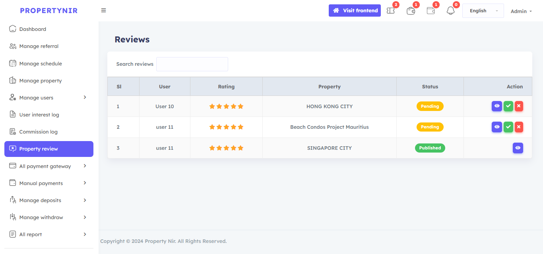Open the Admin account dropdown
Viewport: 543px width, 254px height.
521,11
